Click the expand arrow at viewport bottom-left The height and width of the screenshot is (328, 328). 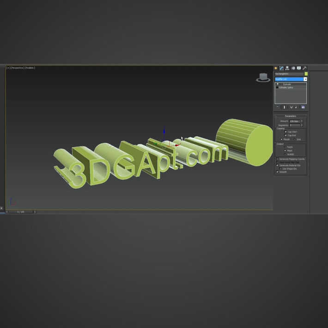point(1,208)
